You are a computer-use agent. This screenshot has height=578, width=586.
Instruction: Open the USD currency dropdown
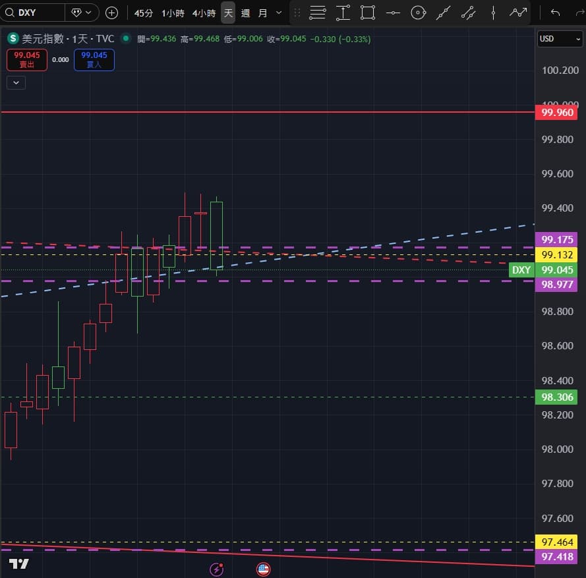coord(560,39)
